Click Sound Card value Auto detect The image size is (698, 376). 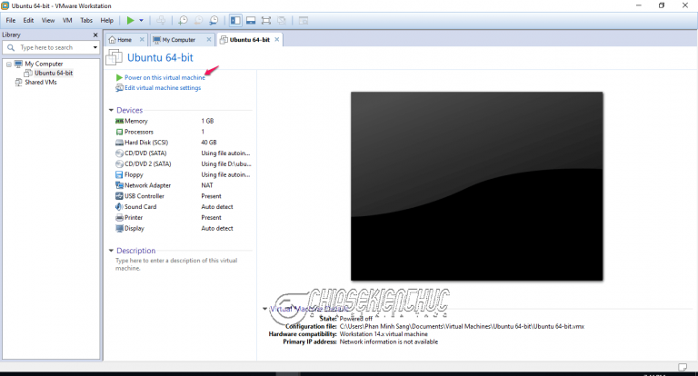[217, 206]
